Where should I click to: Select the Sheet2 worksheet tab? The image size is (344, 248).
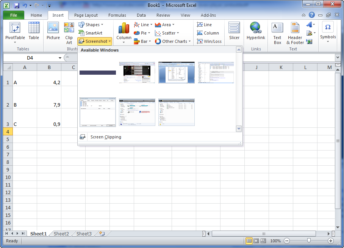(x=61, y=234)
